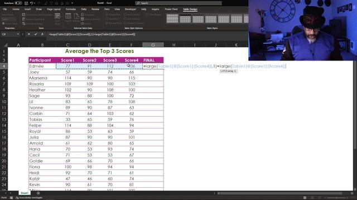The image size is (357, 200).
Task: Select the column G header
Action: click(153, 45)
